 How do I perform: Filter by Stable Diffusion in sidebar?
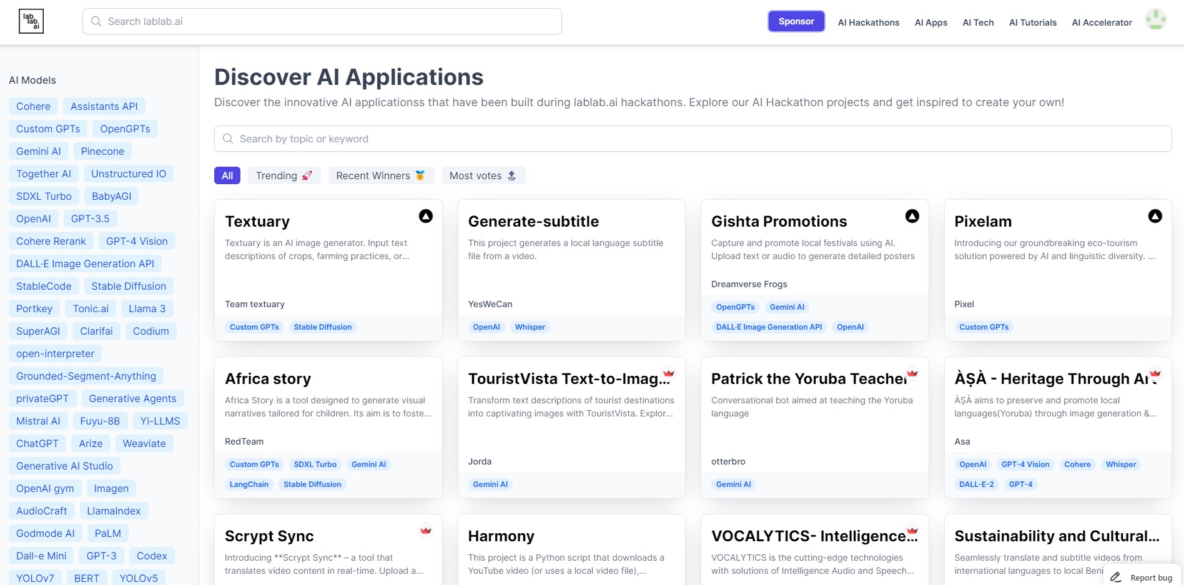pyautogui.click(x=129, y=286)
